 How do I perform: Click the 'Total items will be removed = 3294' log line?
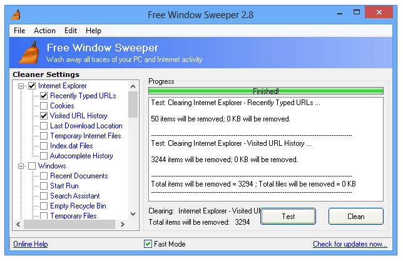coord(253,184)
